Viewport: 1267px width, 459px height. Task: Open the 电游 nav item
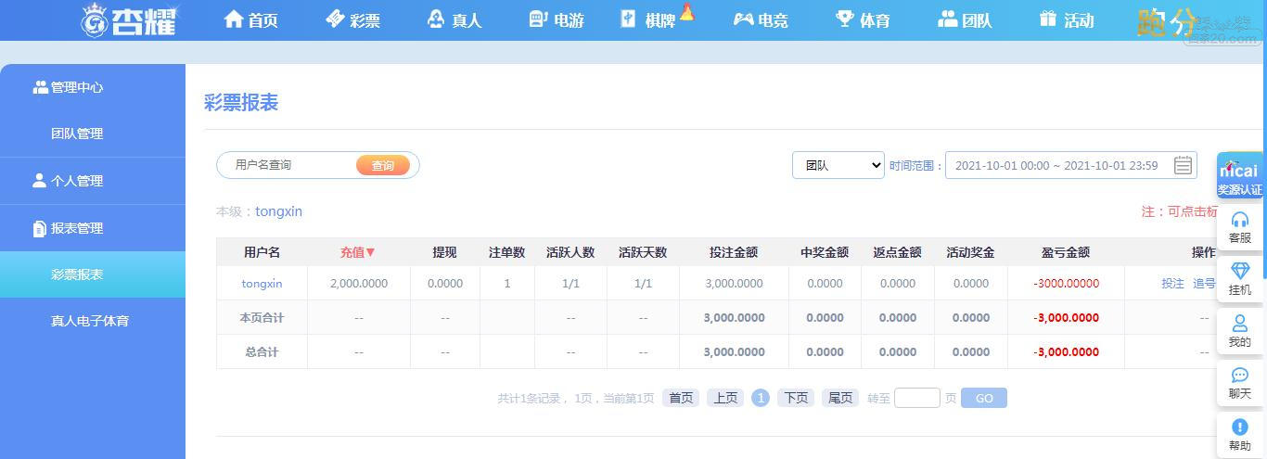[557, 19]
